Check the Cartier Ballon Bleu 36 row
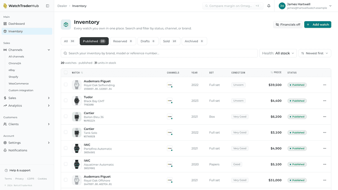The height and width of the screenshot is (190, 338). point(66,116)
